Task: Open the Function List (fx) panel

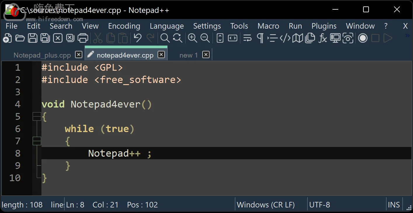Action: [x=323, y=38]
